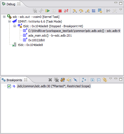This screenshot has width=124, height=134.
Task: Collapse the stopped tSdc task node
Action: tap(15, 26)
